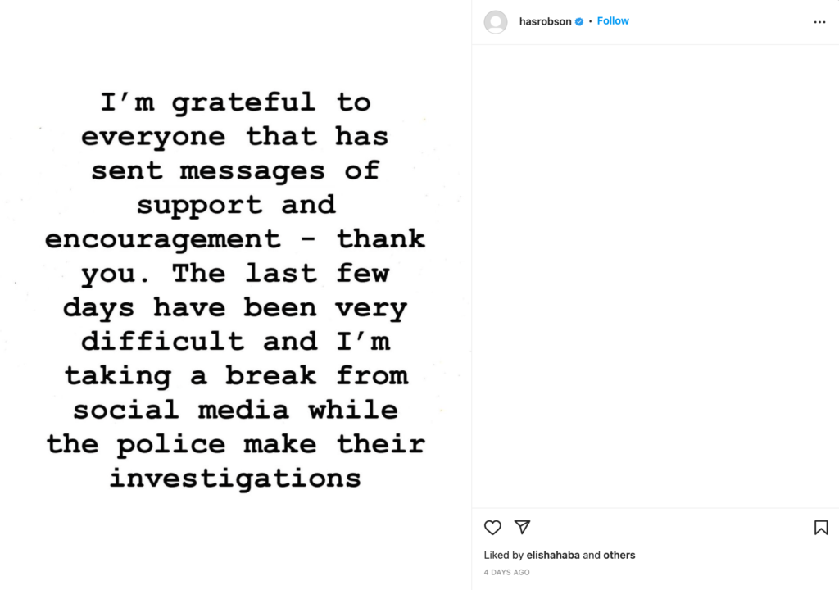Click the word 'investigations' in the image
Image resolution: width=839 pixels, height=590 pixels.
point(235,478)
